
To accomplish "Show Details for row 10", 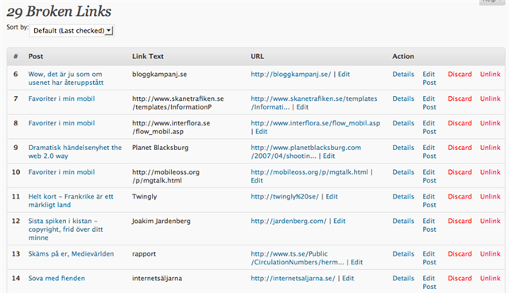I will (x=403, y=172).
